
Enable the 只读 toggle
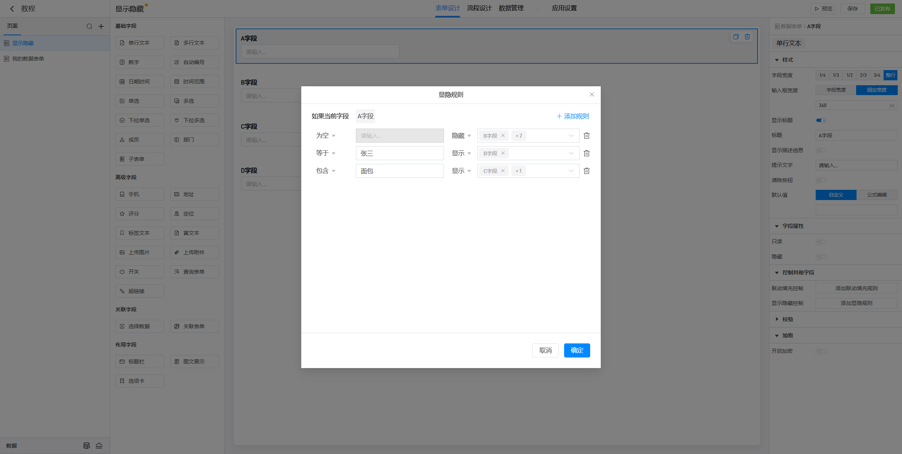pyautogui.click(x=821, y=242)
